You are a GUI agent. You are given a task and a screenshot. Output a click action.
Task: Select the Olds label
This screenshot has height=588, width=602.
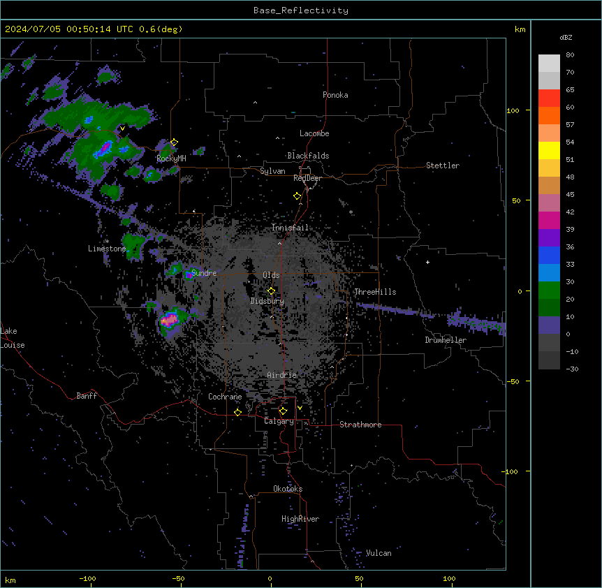pyautogui.click(x=271, y=275)
